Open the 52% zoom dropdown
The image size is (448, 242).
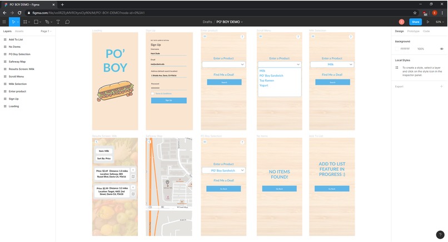[x=440, y=22]
